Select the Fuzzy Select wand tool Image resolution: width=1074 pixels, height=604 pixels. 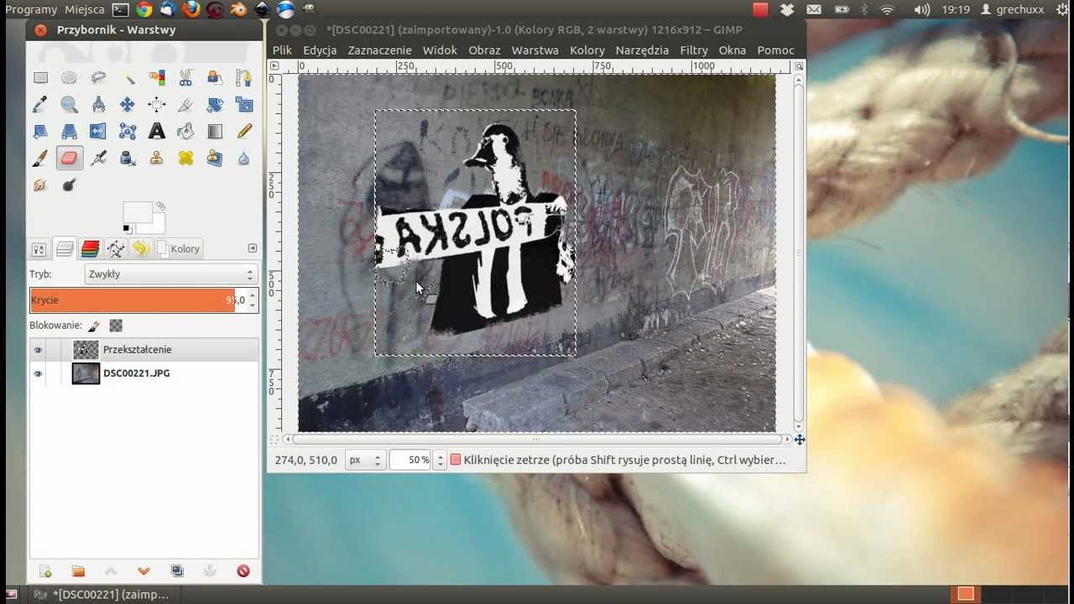[x=128, y=78]
